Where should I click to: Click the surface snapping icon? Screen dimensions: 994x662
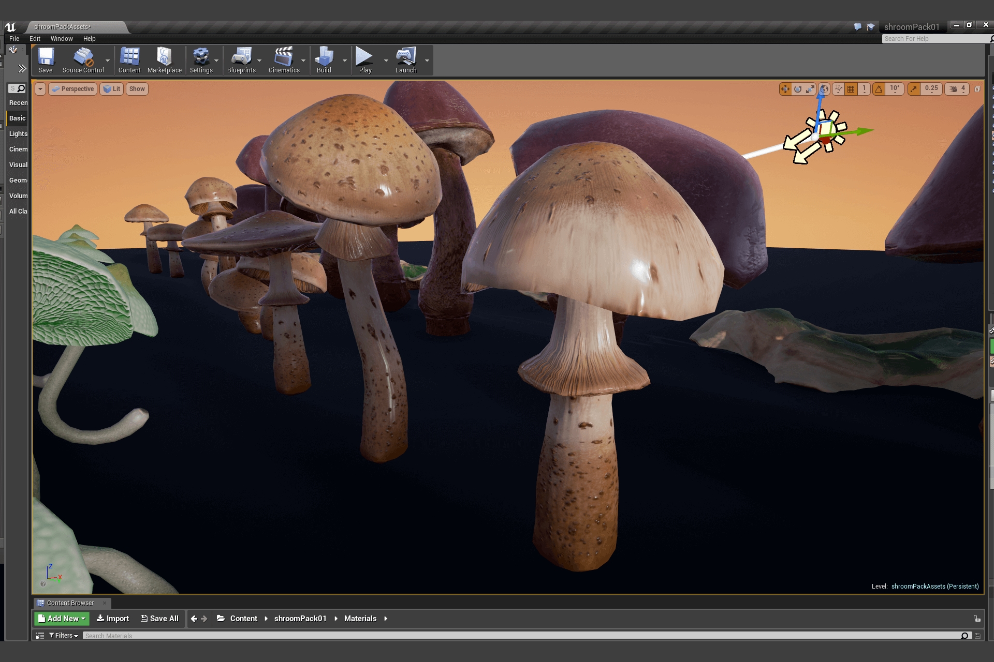838,89
